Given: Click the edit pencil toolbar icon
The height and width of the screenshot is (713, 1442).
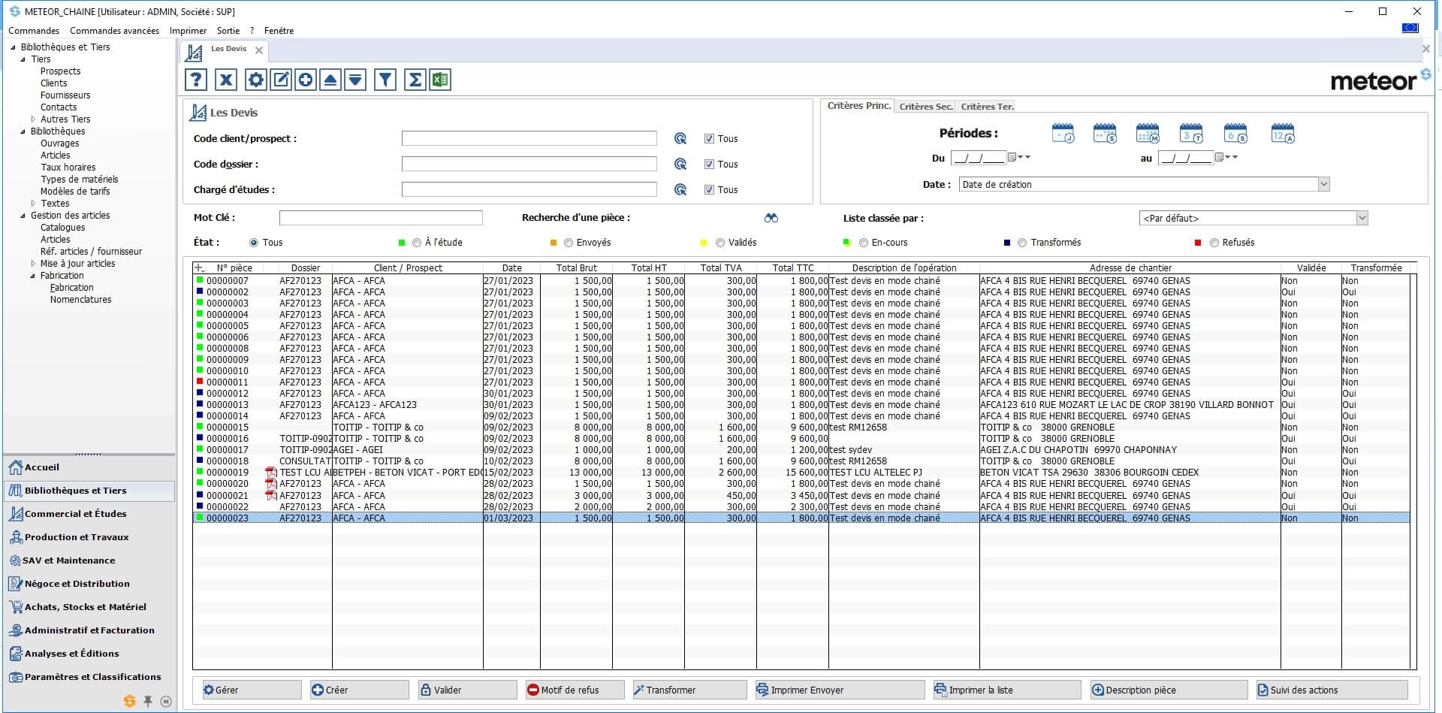Looking at the screenshot, I should point(281,80).
